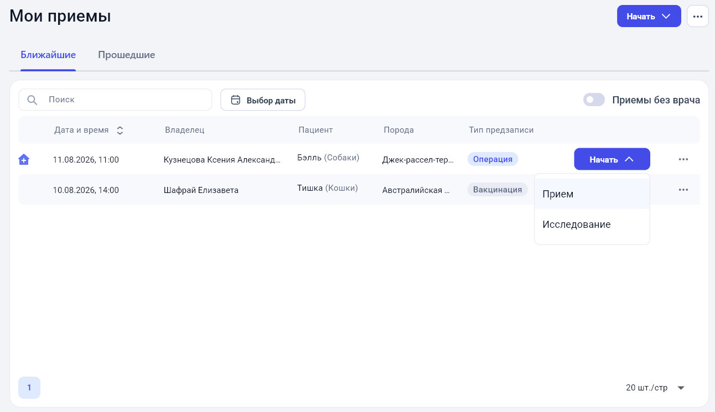The height and width of the screenshot is (412, 715).
Task: Click the magnifier icon in search field
Action: tap(32, 100)
